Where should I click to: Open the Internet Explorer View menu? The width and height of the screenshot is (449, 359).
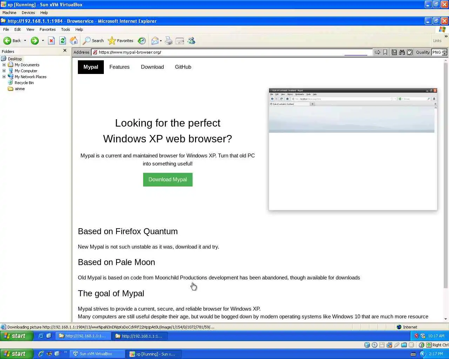coord(30,29)
